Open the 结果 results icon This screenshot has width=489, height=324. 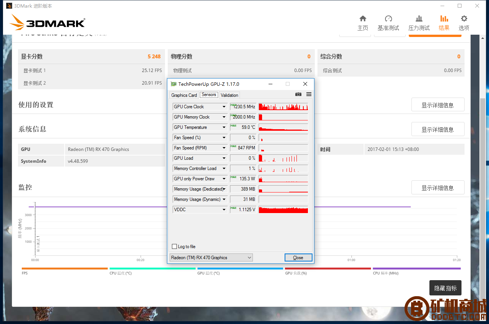click(x=444, y=19)
